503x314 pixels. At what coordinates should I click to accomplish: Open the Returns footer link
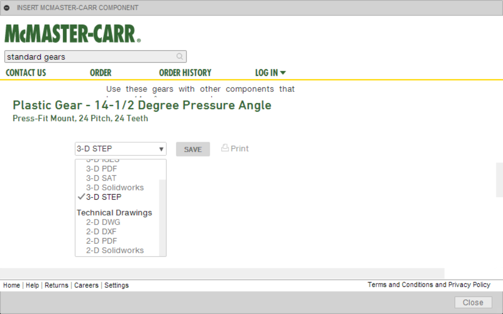click(x=56, y=285)
